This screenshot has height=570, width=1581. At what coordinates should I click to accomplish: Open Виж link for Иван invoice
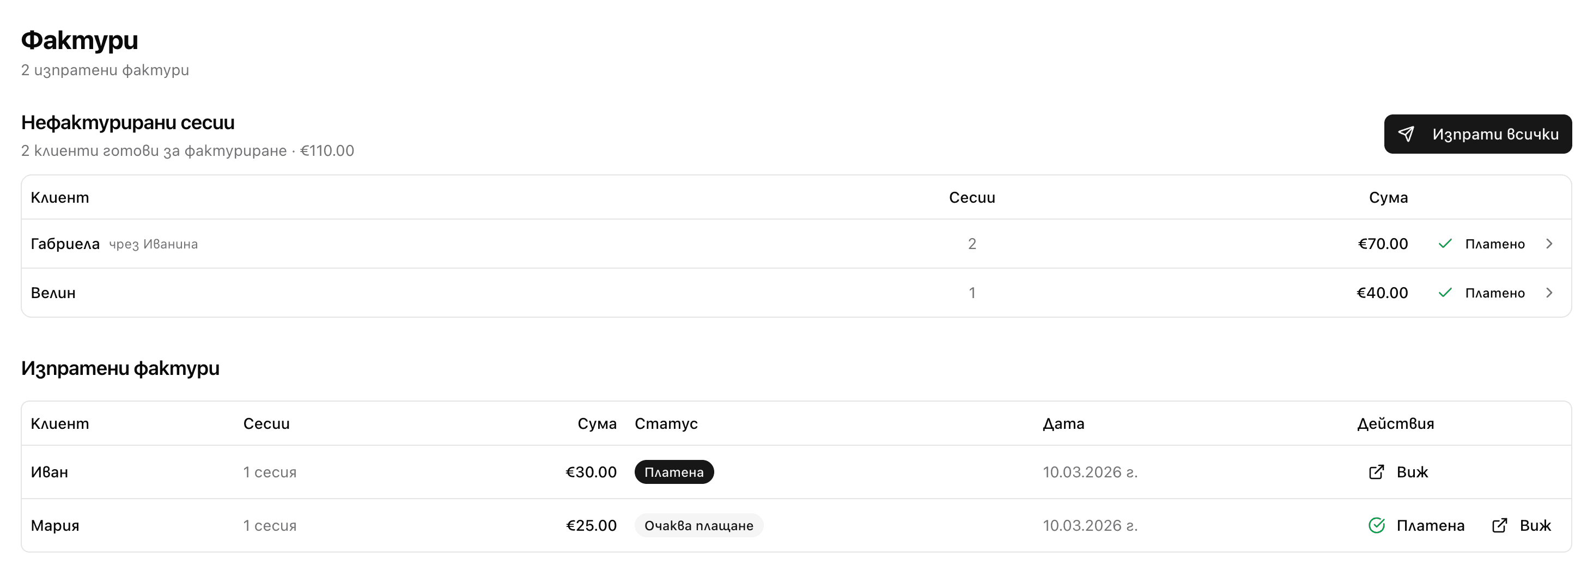pos(1412,472)
